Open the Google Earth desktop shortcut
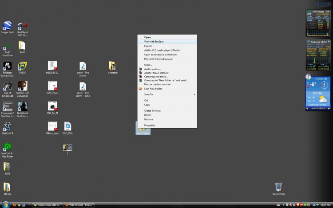This screenshot has height=208, width=333. coord(8,27)
